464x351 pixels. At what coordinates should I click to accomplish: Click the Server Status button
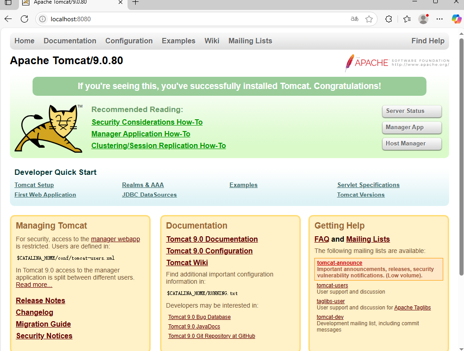(x=412, y=111)
